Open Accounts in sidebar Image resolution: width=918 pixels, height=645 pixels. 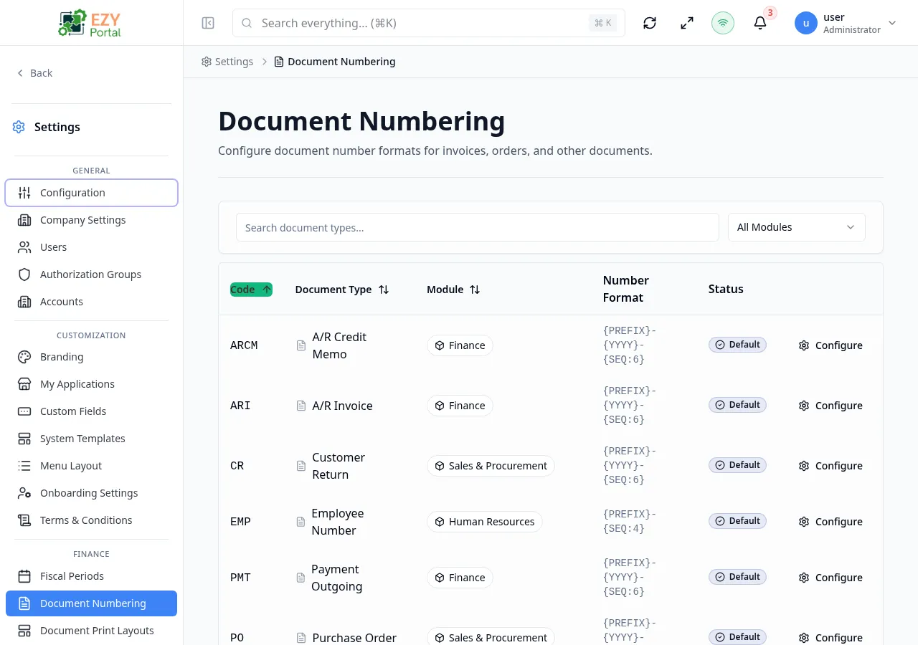point(91,302)
